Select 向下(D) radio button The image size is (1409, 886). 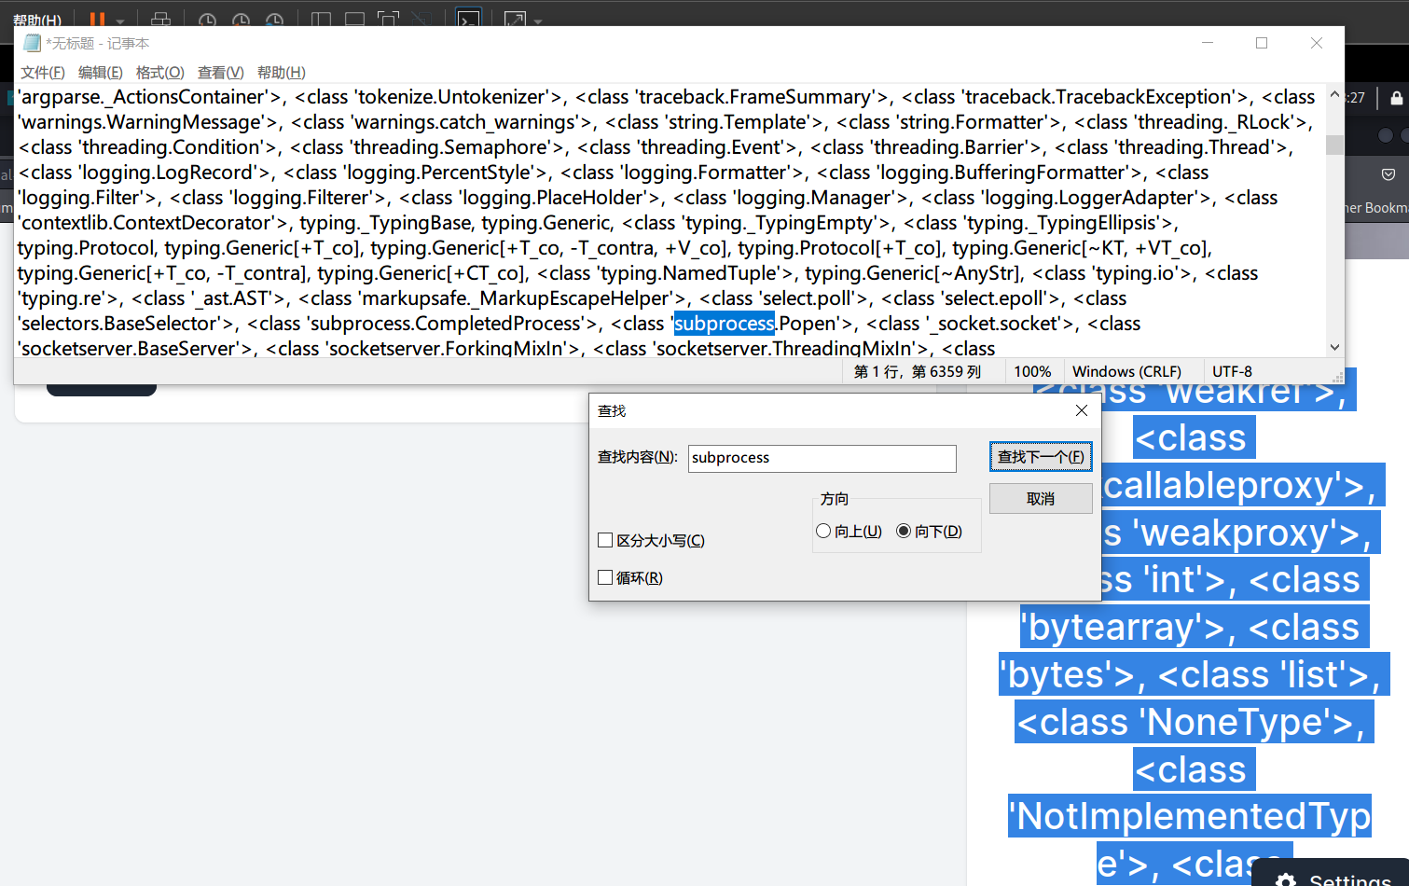904,531
